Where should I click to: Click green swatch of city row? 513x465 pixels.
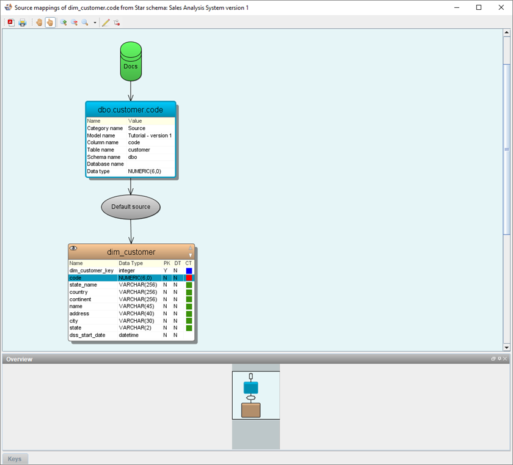tap(189, 321)
